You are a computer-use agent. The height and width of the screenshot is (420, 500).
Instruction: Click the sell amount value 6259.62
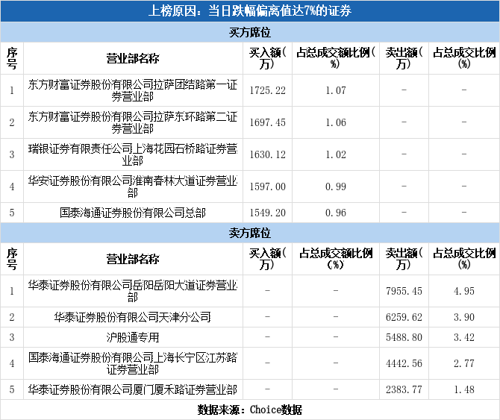pyautogui.click(x=404, y=317)
